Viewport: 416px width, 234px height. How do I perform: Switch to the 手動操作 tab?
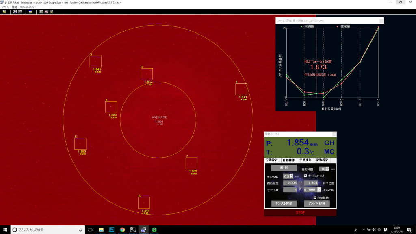pos(305,160)
